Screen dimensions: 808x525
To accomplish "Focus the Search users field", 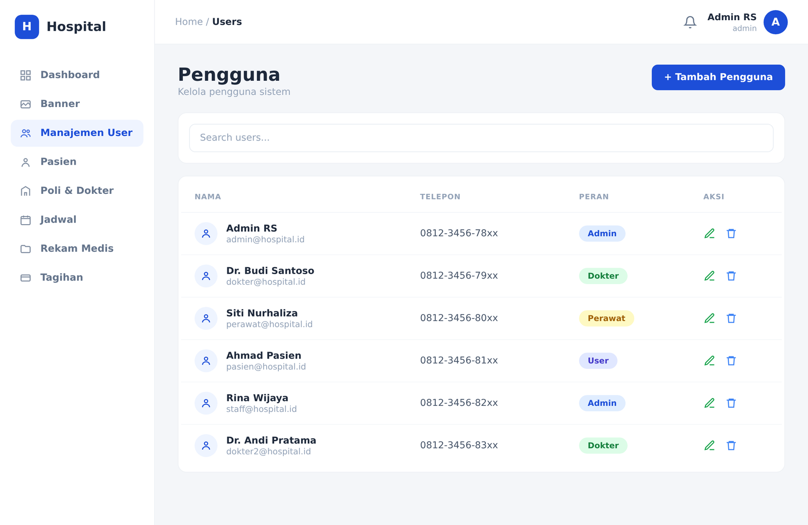I will coord(481,138).
